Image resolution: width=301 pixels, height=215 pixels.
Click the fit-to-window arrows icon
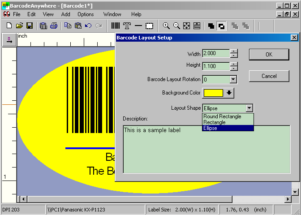point(187,26)
